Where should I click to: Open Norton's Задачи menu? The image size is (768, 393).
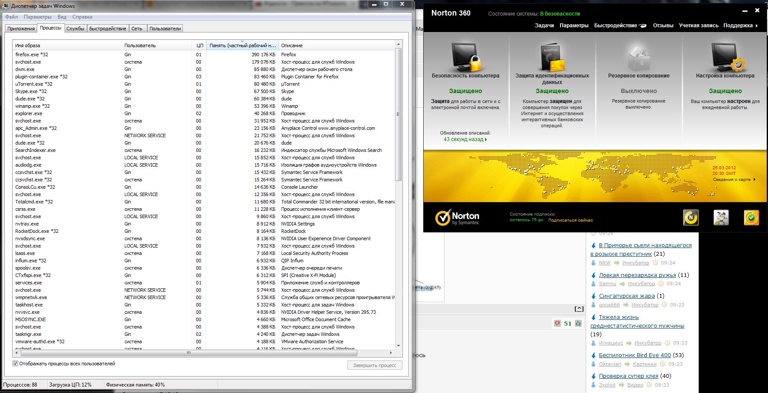(544, 26)
